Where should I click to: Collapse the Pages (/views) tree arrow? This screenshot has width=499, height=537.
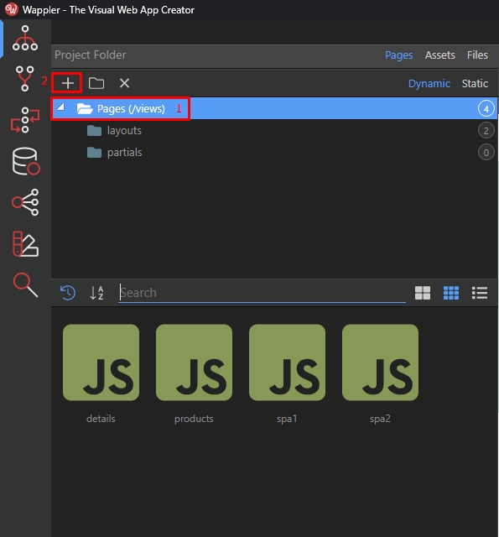point(61,107)
